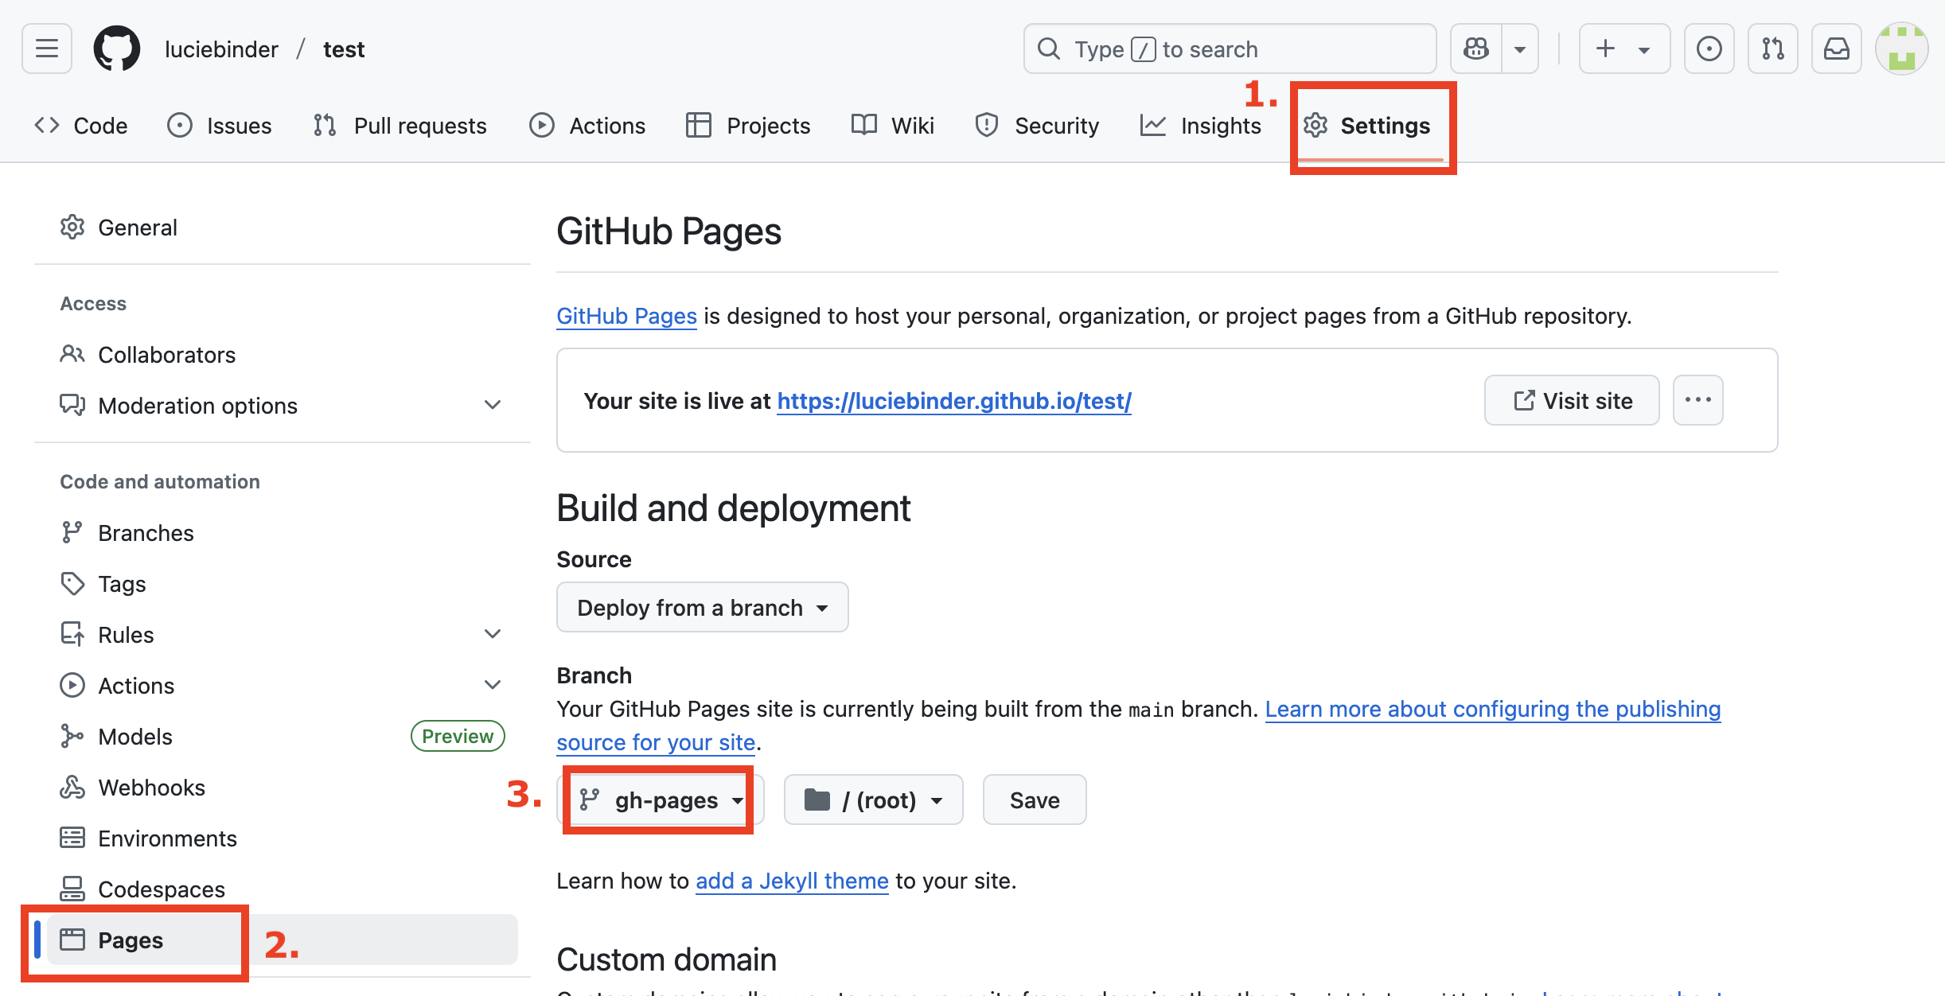This screenshot has width=1945, height=996.
Task: Open the / (root) folder dropdown
Action: pyautogui.click(x=873, y=800)
